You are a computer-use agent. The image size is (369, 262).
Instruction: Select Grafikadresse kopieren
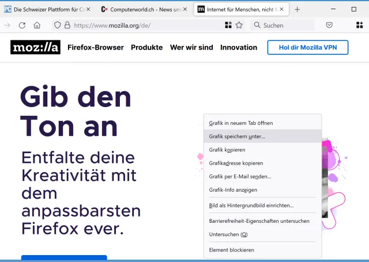(263, 164)
